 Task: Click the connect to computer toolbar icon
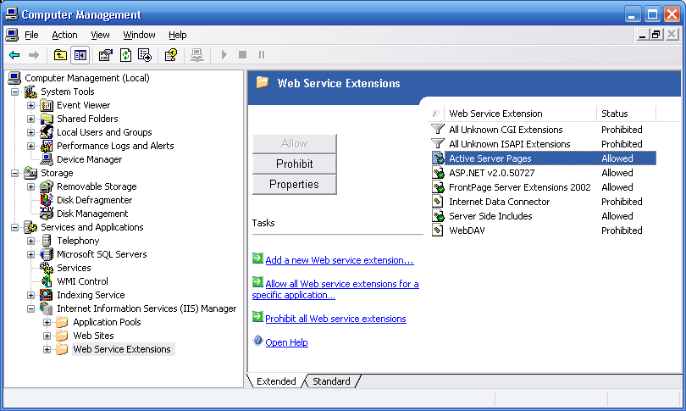click(x=196, y=55)
